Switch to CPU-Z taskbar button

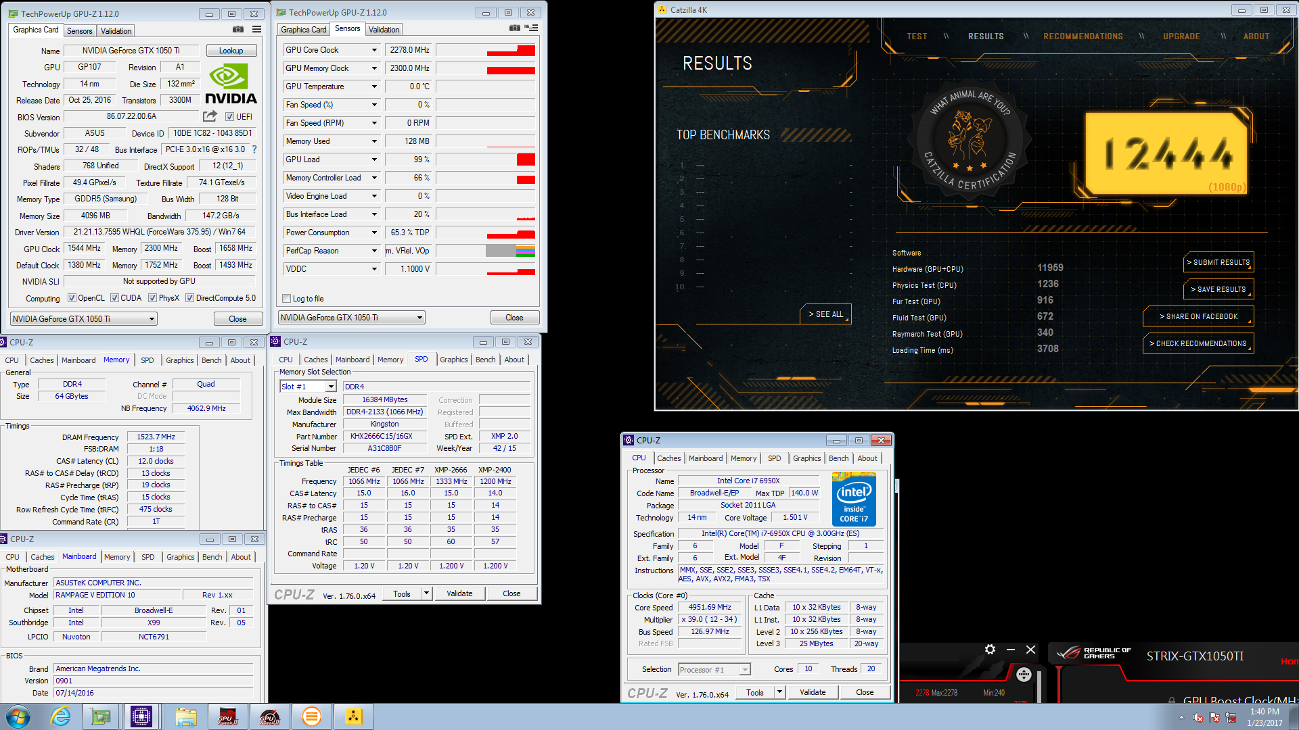tap(141, 716)
